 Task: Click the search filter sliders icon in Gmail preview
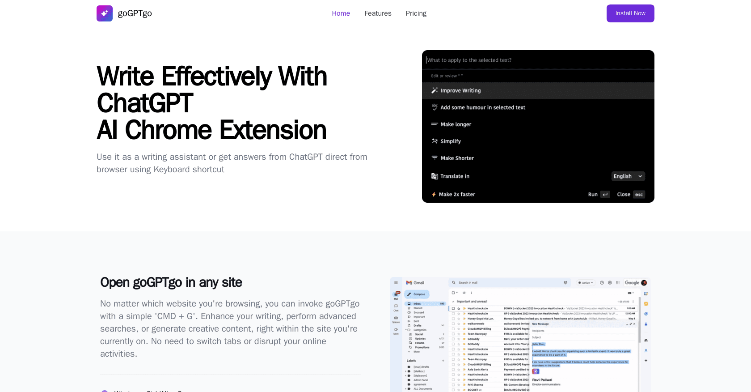pyautogui.click(x=565, y=283)
